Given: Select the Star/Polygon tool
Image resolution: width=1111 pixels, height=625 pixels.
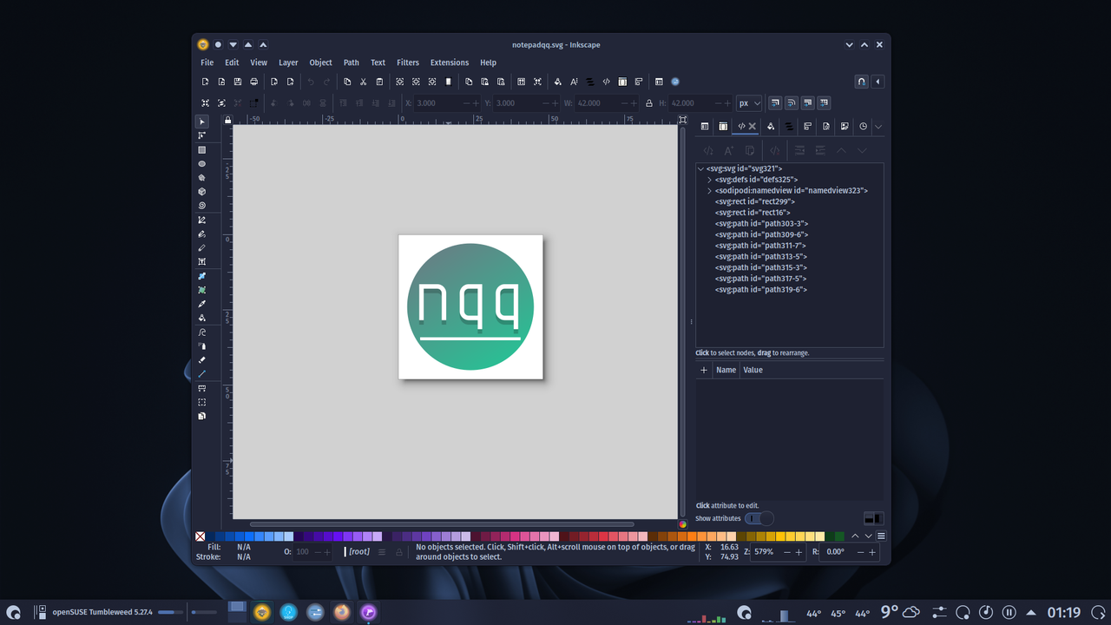Looking at the screenshot, I should (x=202, y=178).
